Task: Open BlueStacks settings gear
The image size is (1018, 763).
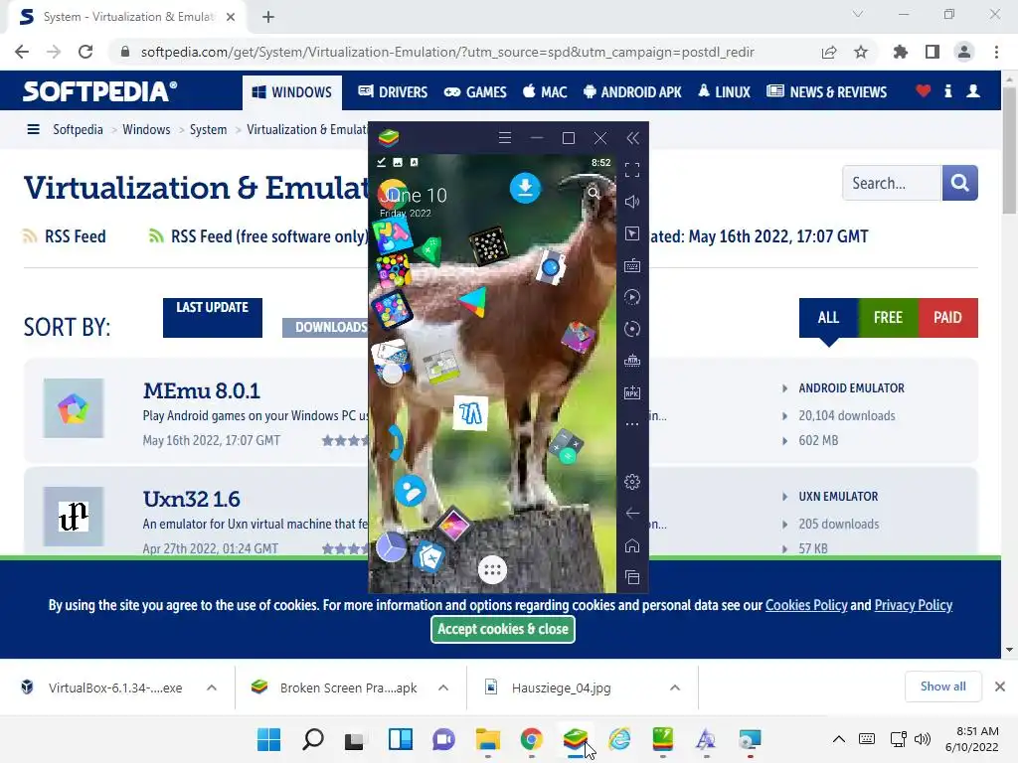Action: (631, 482)
